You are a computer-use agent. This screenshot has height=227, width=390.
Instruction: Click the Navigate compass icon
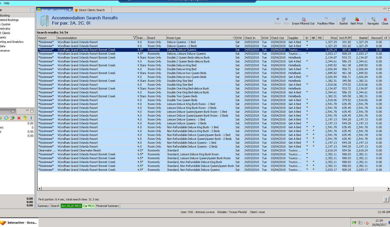click(x=373, y=19)
